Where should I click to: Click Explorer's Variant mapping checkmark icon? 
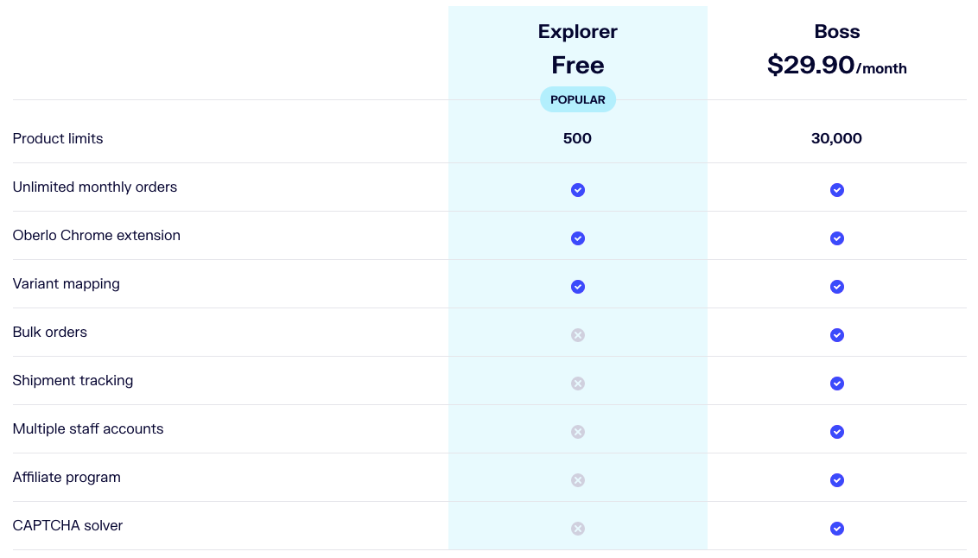(578, 287)
